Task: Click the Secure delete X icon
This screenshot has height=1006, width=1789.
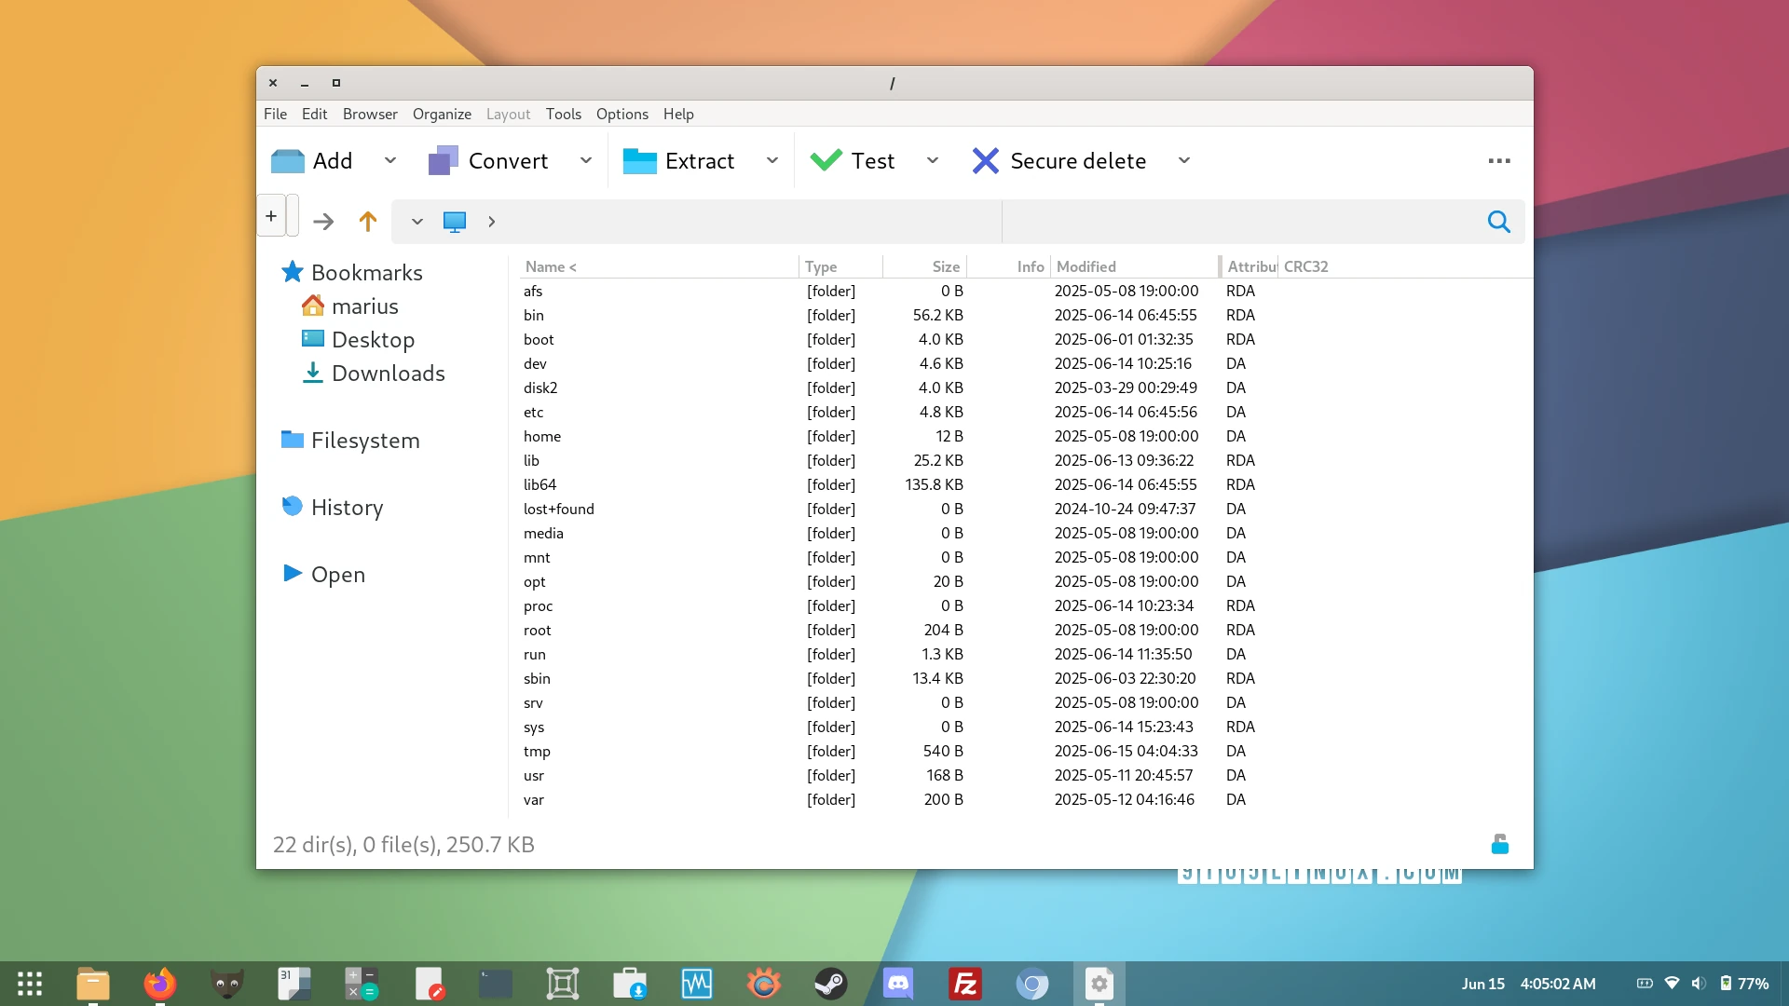Action: click(985, 161)
